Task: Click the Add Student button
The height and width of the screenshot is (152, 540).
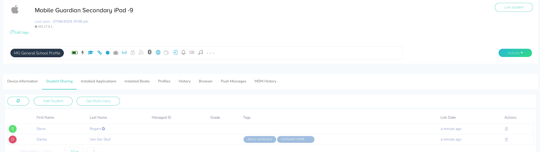Action: pos(53,101)
